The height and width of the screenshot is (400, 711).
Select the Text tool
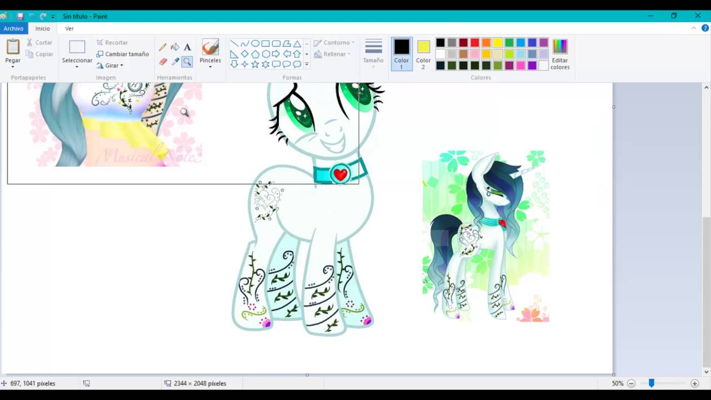click(x=187, y=47)
